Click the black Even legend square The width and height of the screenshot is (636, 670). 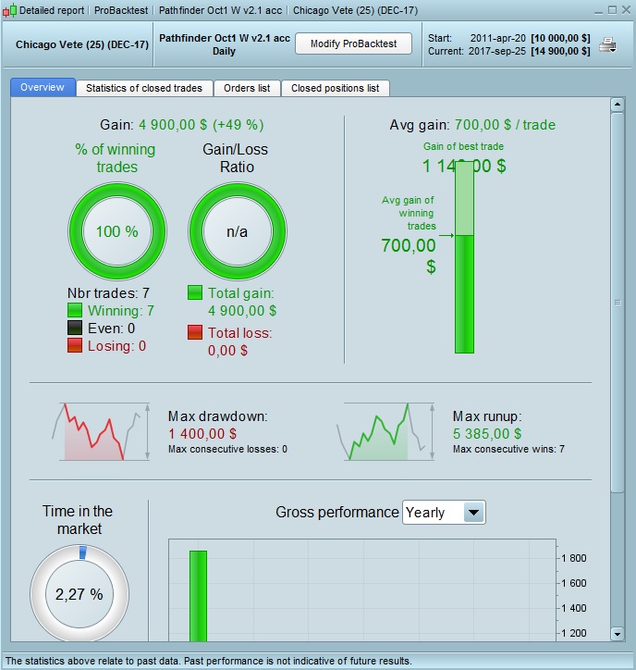(75, 328)
